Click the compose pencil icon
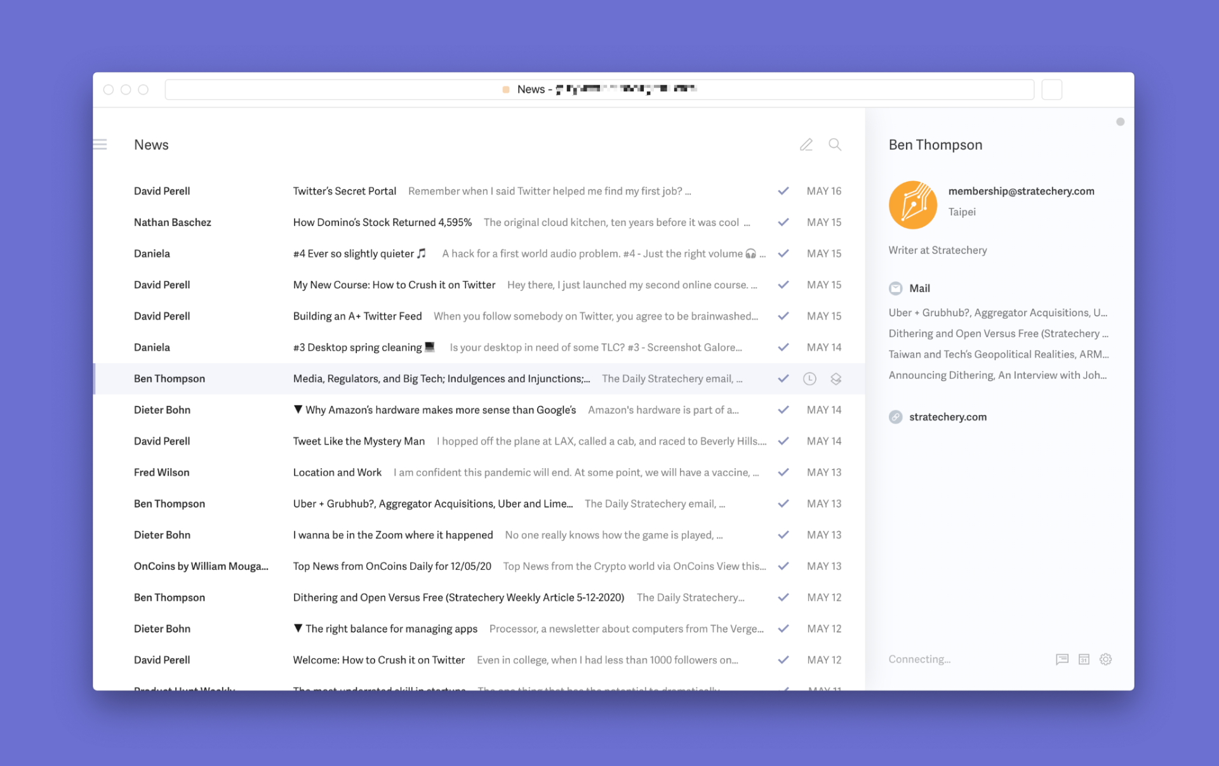Viewport: 1219px width, 766px height. click(806, 145)
